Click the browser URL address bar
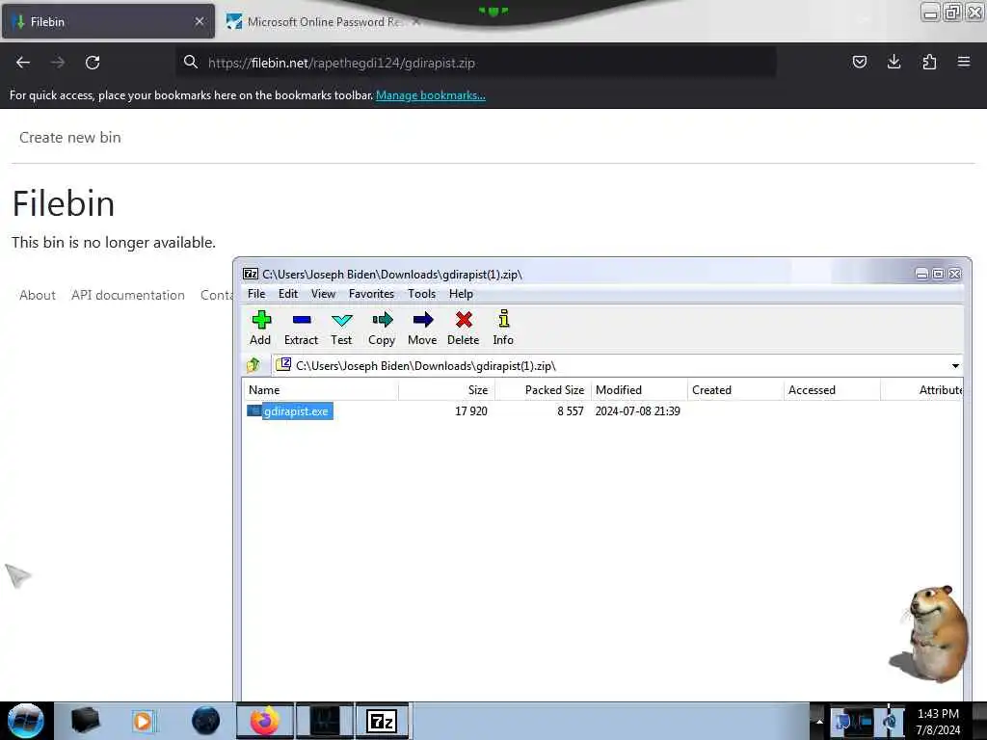 [x=475, y=63]
